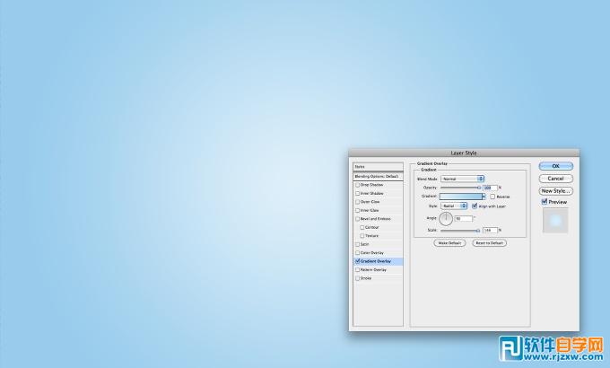
Task: Click the Make Default button
Action: click(450, 243)
